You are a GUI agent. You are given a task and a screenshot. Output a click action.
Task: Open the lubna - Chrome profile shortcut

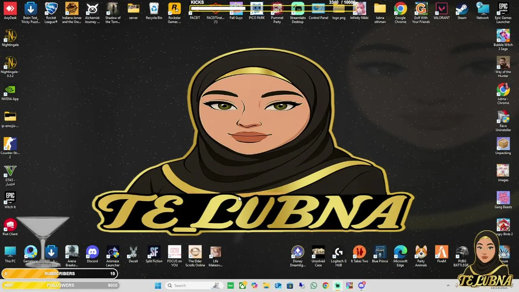tap(503, 94)
